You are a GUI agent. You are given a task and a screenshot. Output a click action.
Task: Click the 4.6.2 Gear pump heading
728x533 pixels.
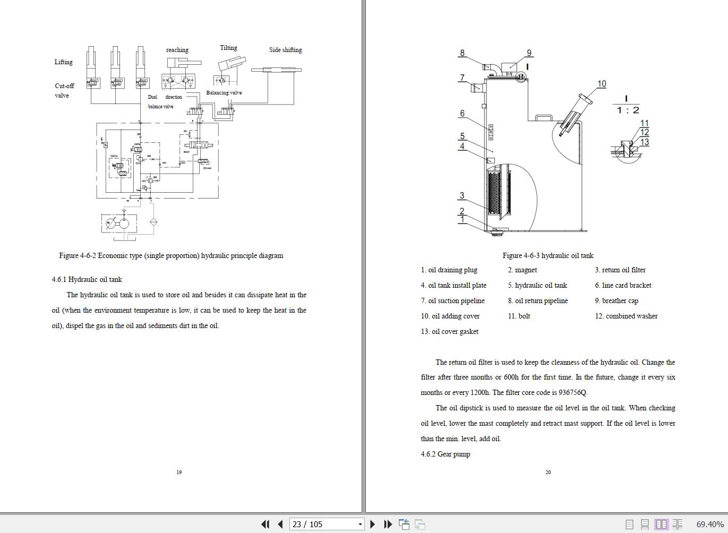(x=445, y=454)
